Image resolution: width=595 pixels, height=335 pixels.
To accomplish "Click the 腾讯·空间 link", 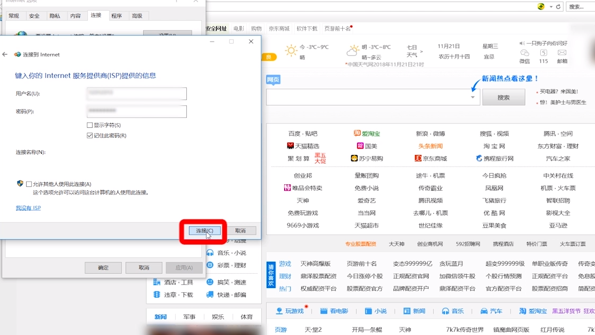I will click(x=558, y=133).
